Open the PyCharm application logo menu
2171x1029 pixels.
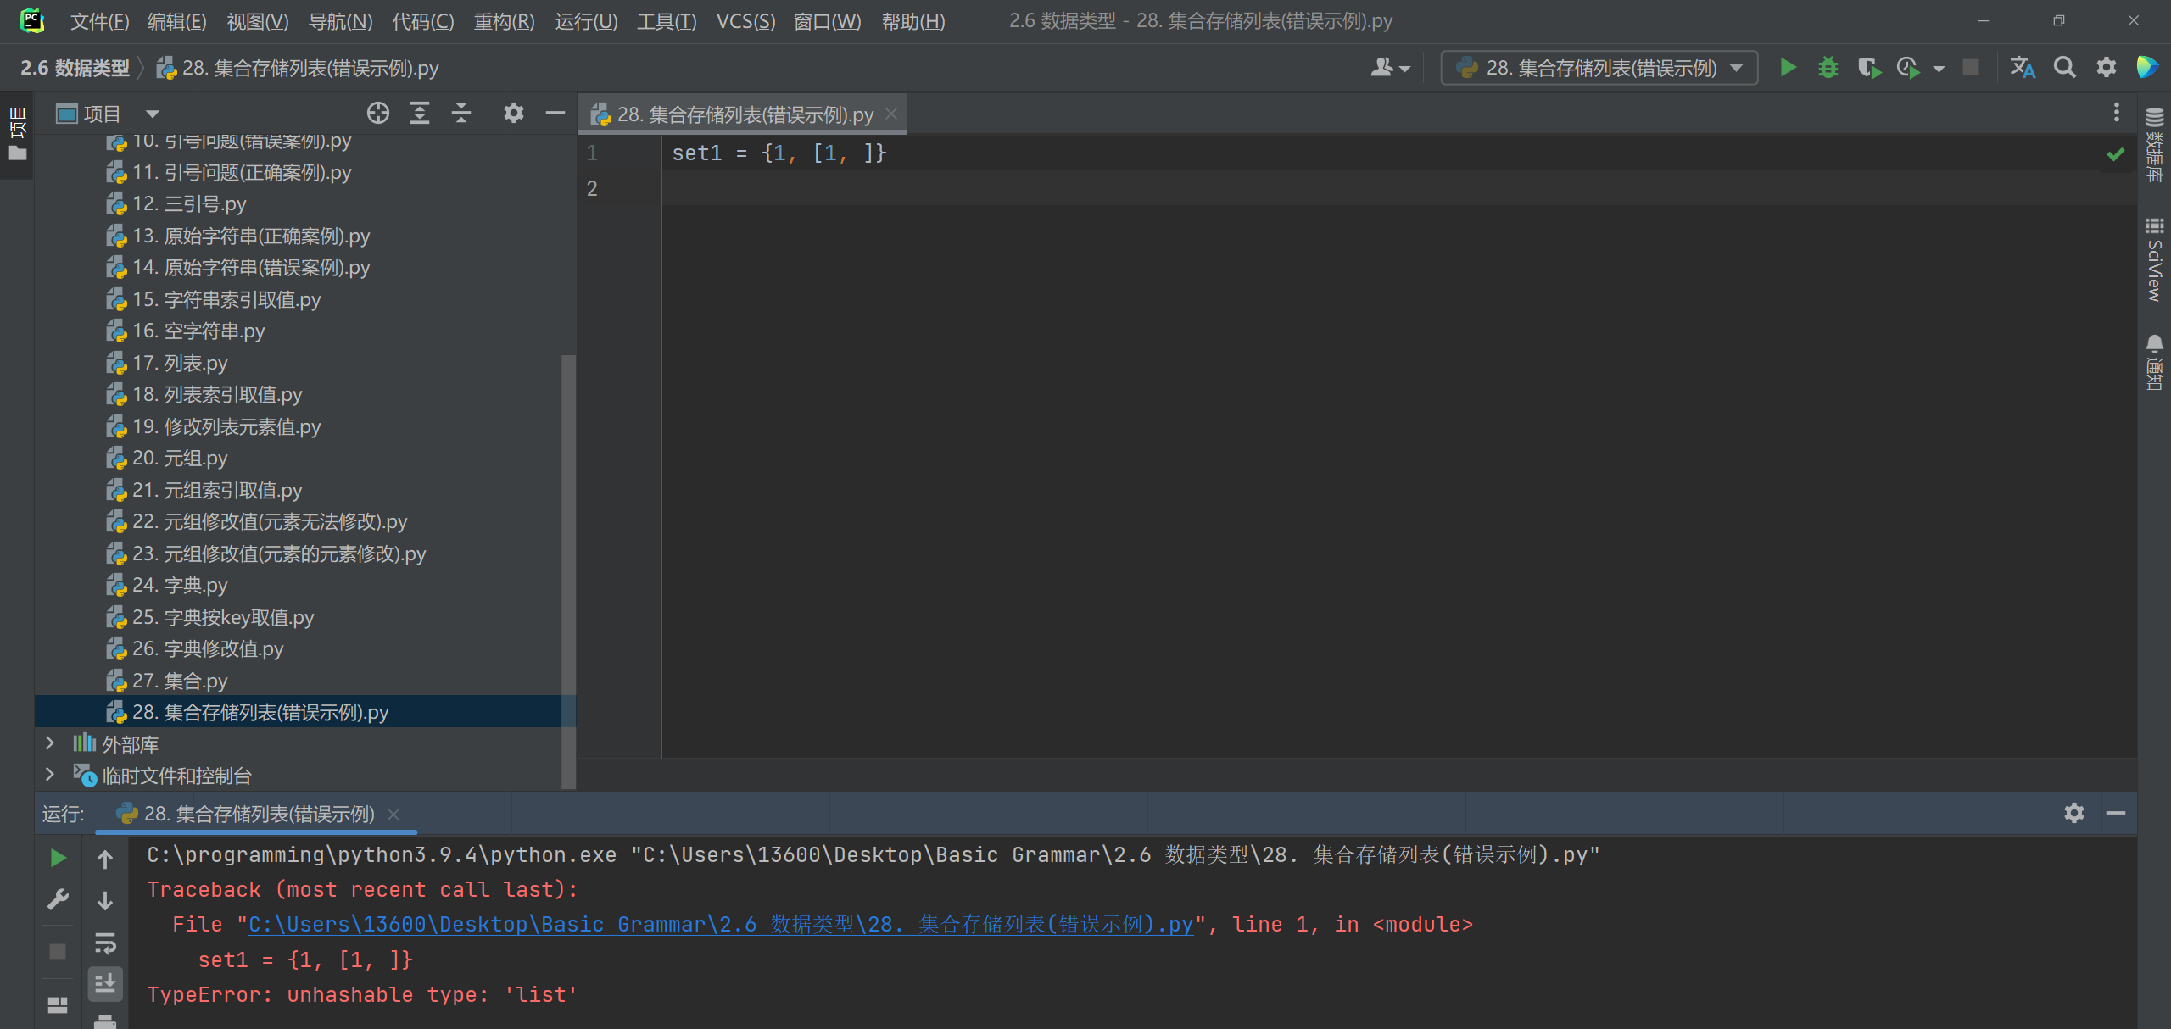(32, 20)
